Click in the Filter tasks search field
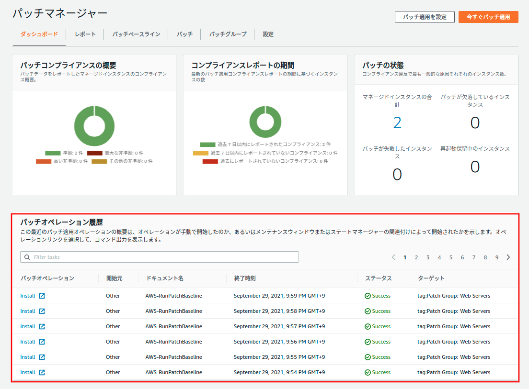The image size is (529, 389). pos(163,257)
